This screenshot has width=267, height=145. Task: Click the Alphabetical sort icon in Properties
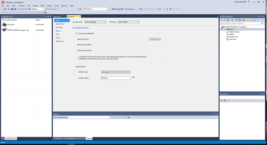(225, 101)
